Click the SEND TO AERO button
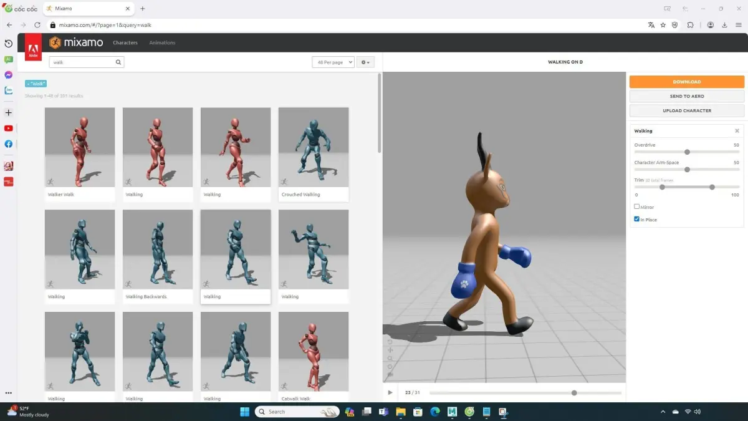The image size is (748, 421). pos(687,96)
